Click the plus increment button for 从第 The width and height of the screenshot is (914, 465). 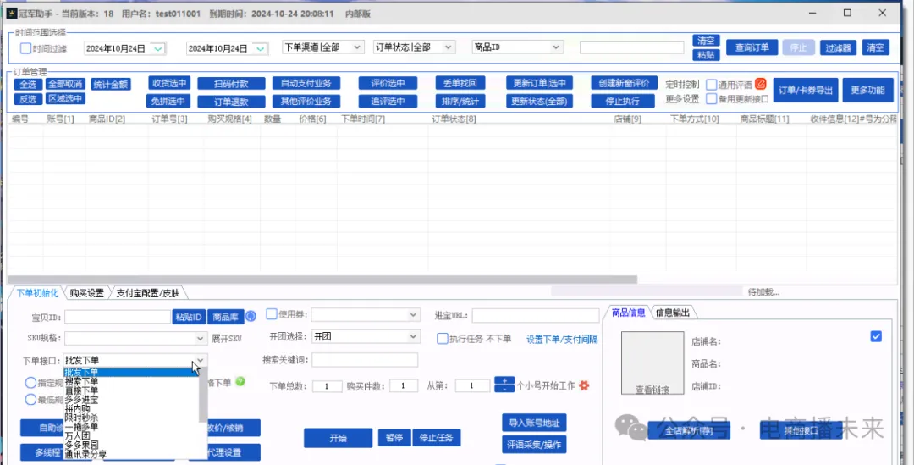(x=504, y=380)
